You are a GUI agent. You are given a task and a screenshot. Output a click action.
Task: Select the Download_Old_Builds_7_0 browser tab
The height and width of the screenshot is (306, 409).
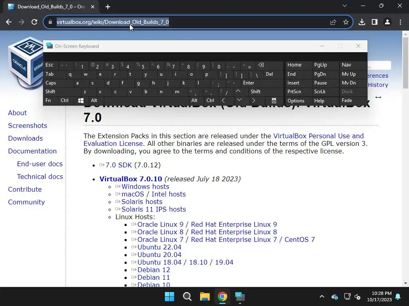pyautogui.click(x=51, y=7)
